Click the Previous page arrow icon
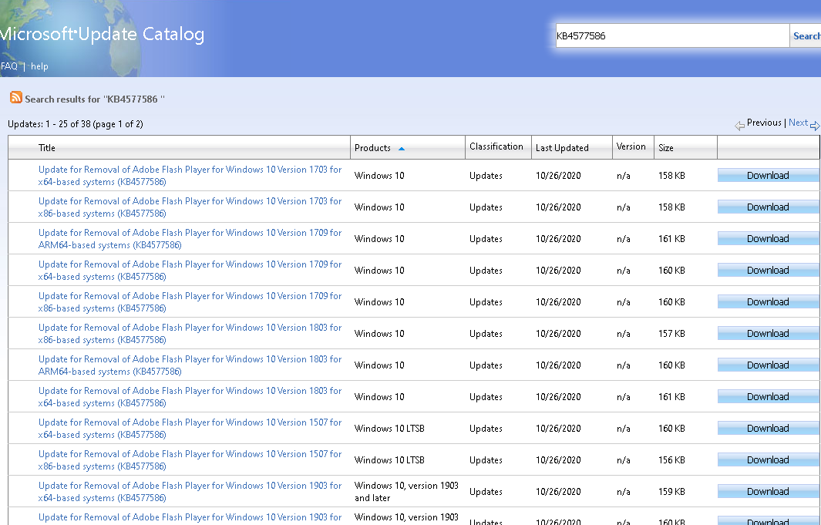 pos(739,126)
